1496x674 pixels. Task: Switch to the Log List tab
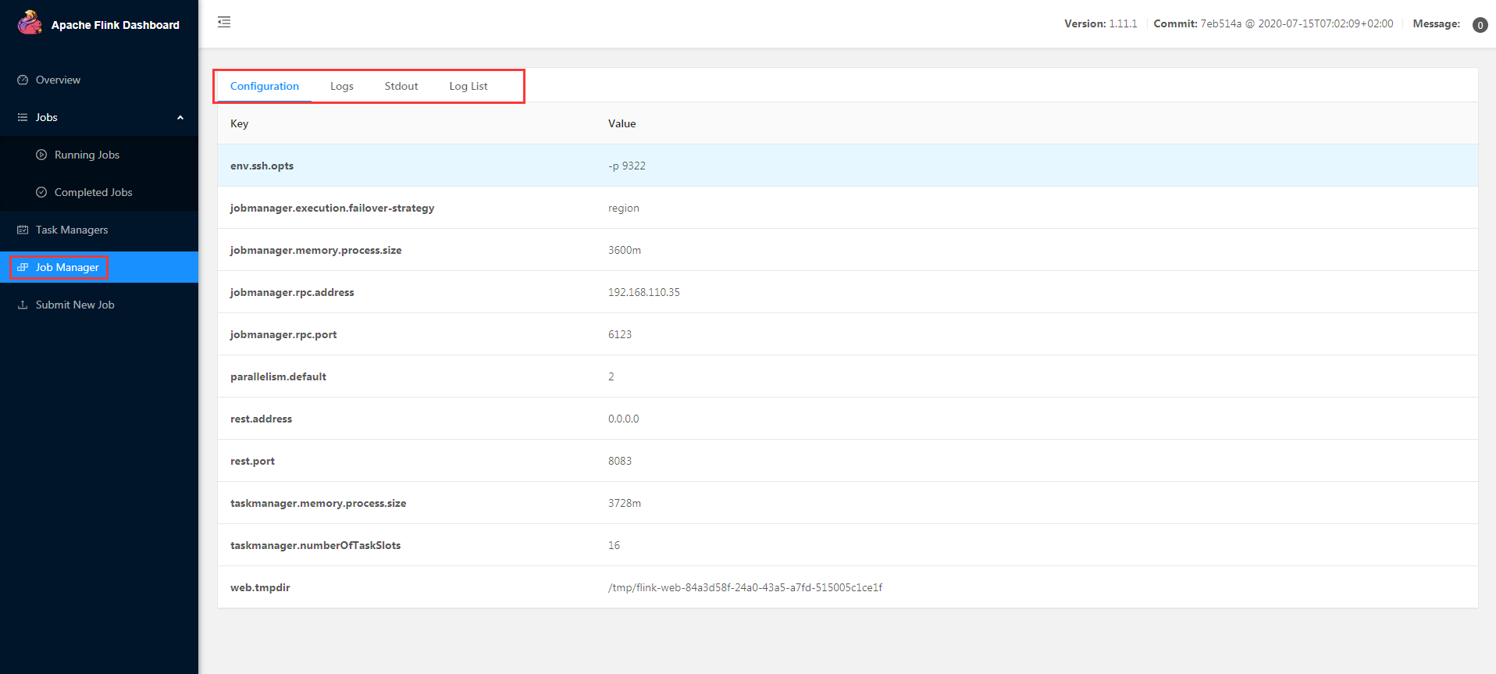[x=468, y=86]
